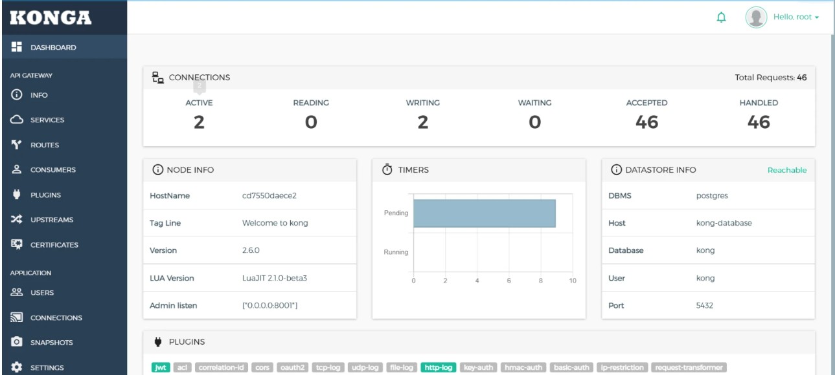Screen dimensions: 835x375
Task: Select the correlation-id plugin tag
Action: click(x=222, y=368)
